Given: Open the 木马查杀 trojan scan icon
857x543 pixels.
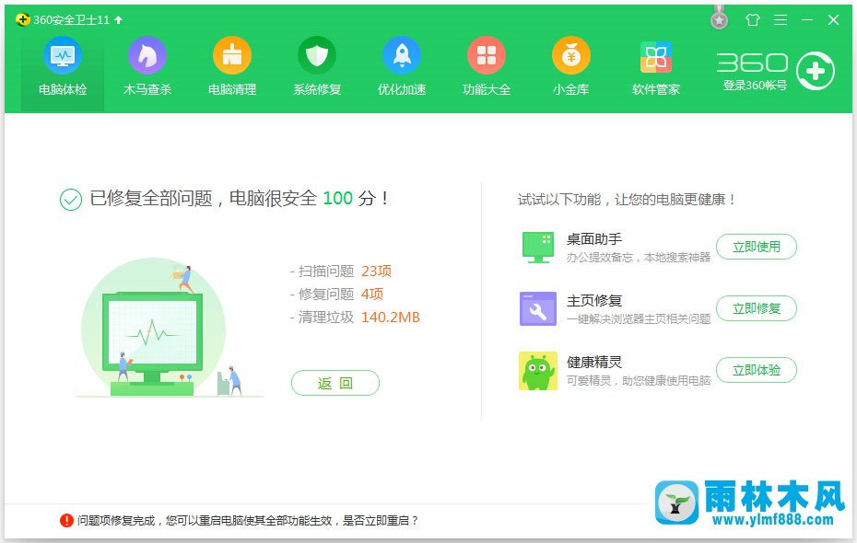Looking at the screenshot, I should (x=147, y=55).
